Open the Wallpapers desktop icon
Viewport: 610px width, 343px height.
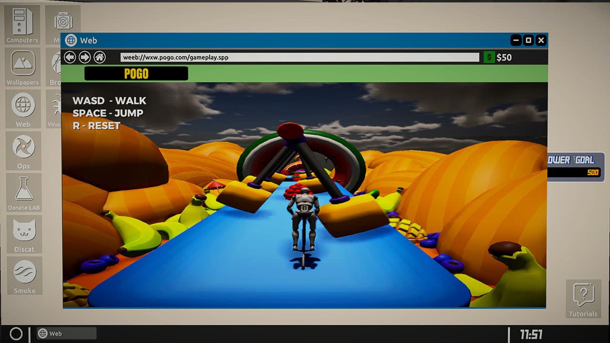(22, 67)
